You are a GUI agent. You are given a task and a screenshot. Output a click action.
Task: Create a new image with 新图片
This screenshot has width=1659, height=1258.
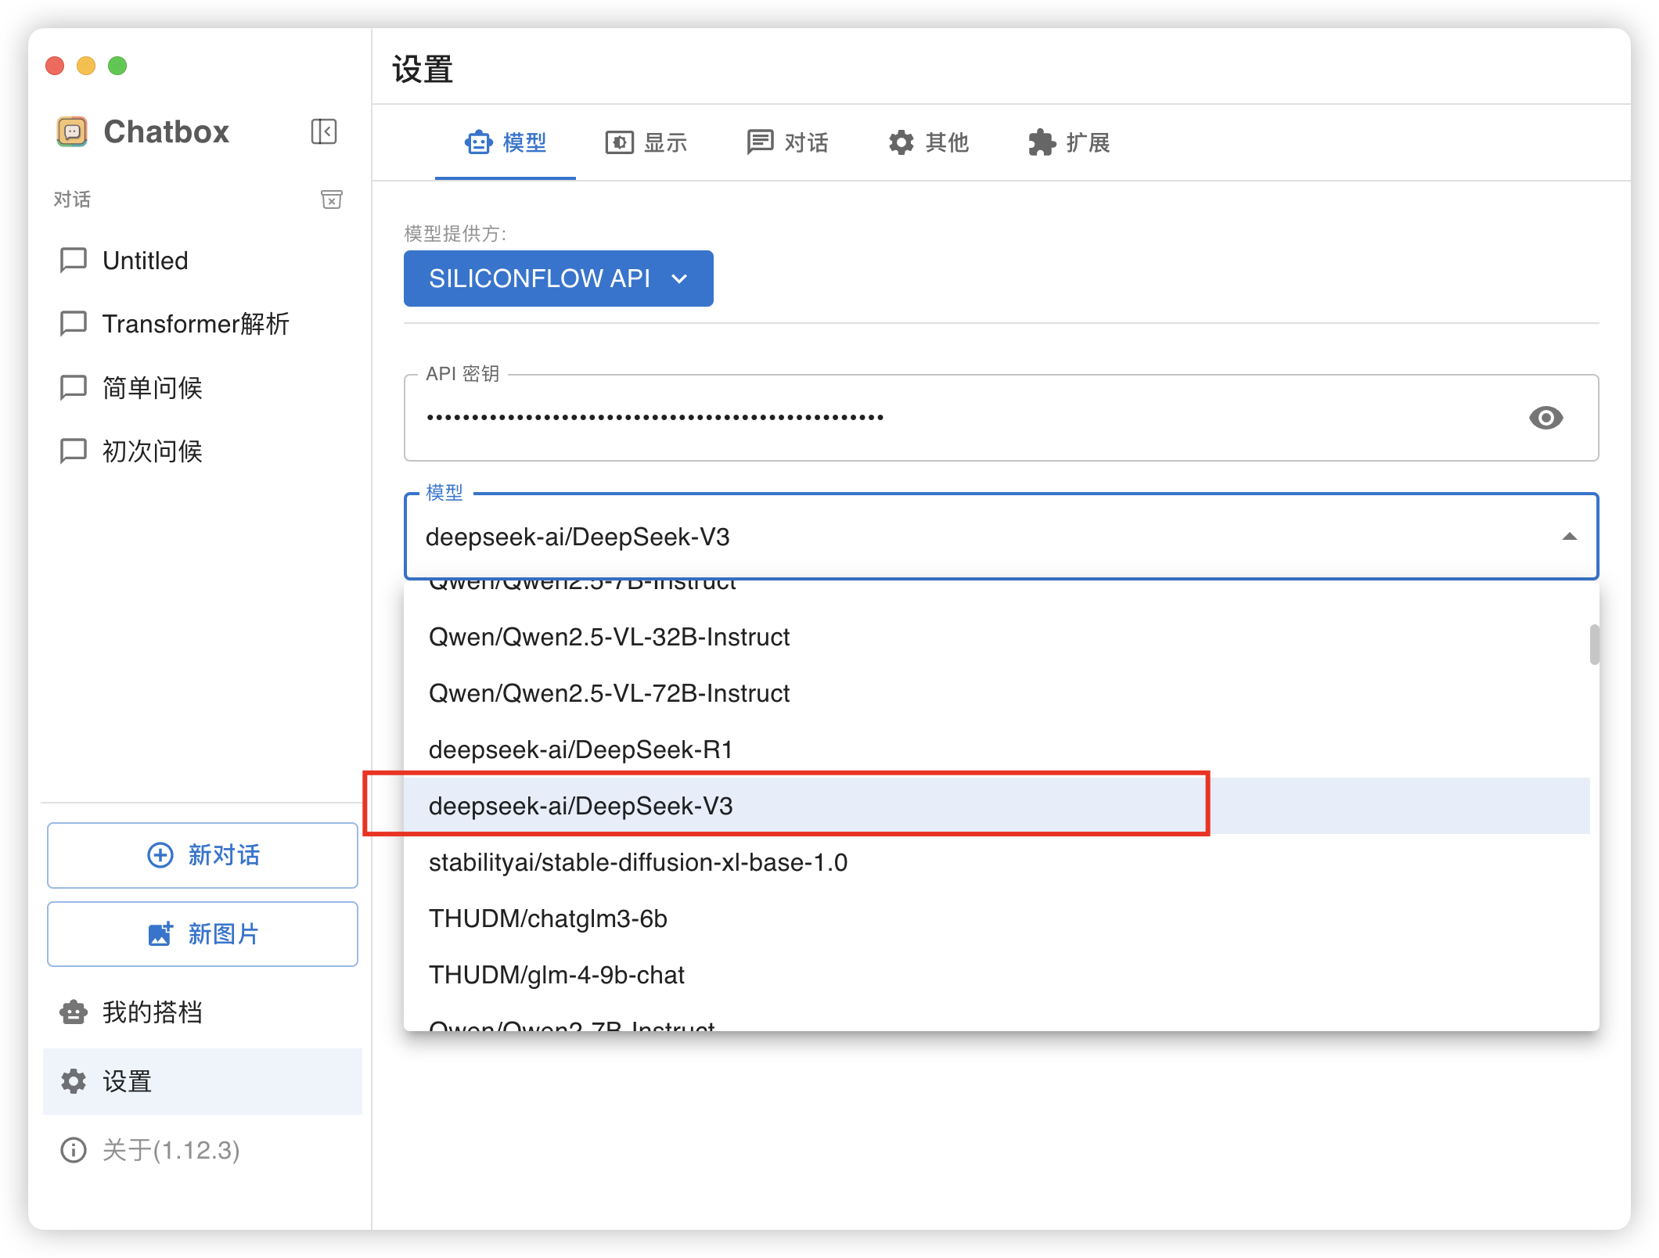(203, 934)
